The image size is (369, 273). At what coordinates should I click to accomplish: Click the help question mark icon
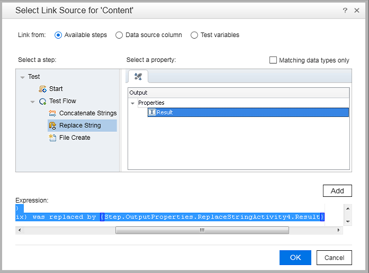tap(345, 10)
